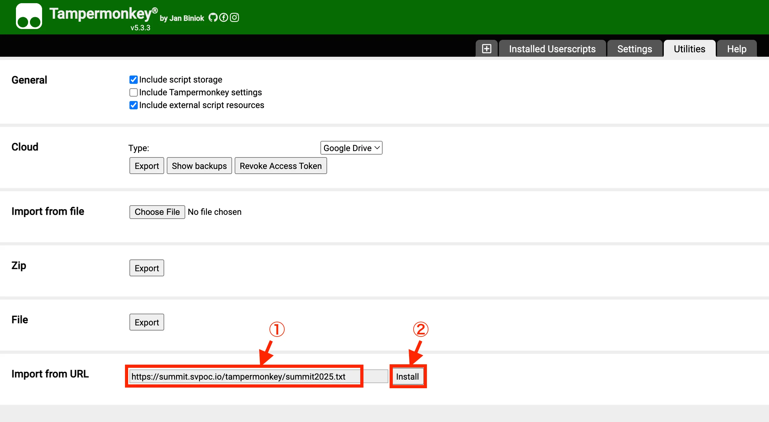This screenshot has width=769, height=422.
Task: Enable Include Tampermonkey settings checkbox
Action: (x=134, y=92)
